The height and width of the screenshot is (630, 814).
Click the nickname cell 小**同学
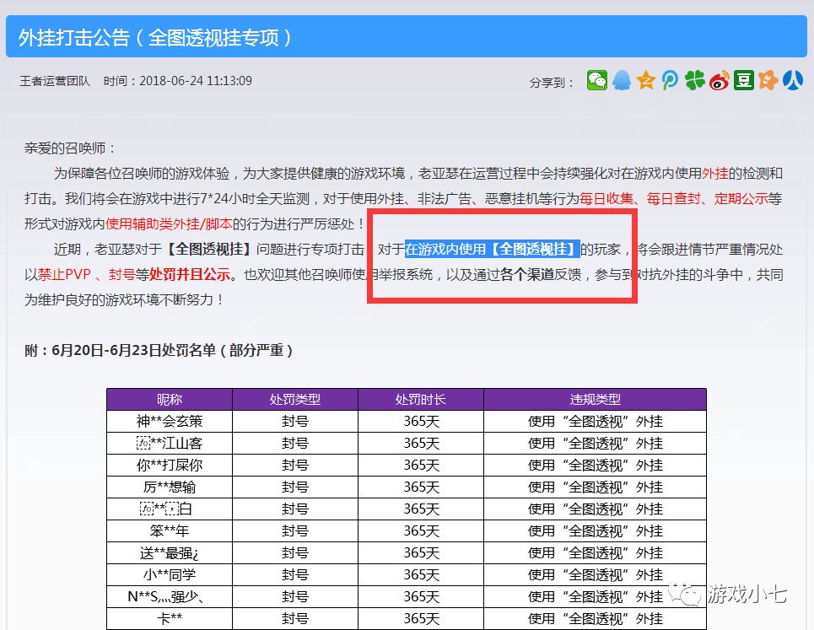pyautogui.click(x=170, y=574)
